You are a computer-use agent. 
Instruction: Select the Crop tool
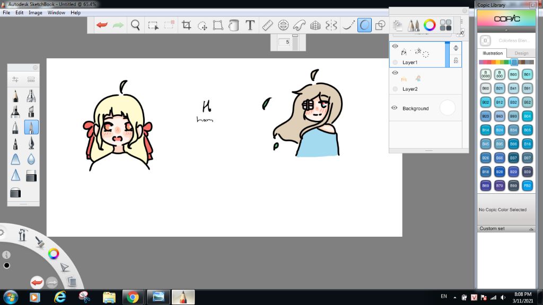[186, 25]
